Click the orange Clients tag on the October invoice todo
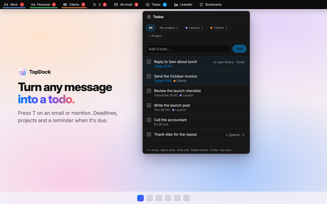 click(x=180, y=81)
